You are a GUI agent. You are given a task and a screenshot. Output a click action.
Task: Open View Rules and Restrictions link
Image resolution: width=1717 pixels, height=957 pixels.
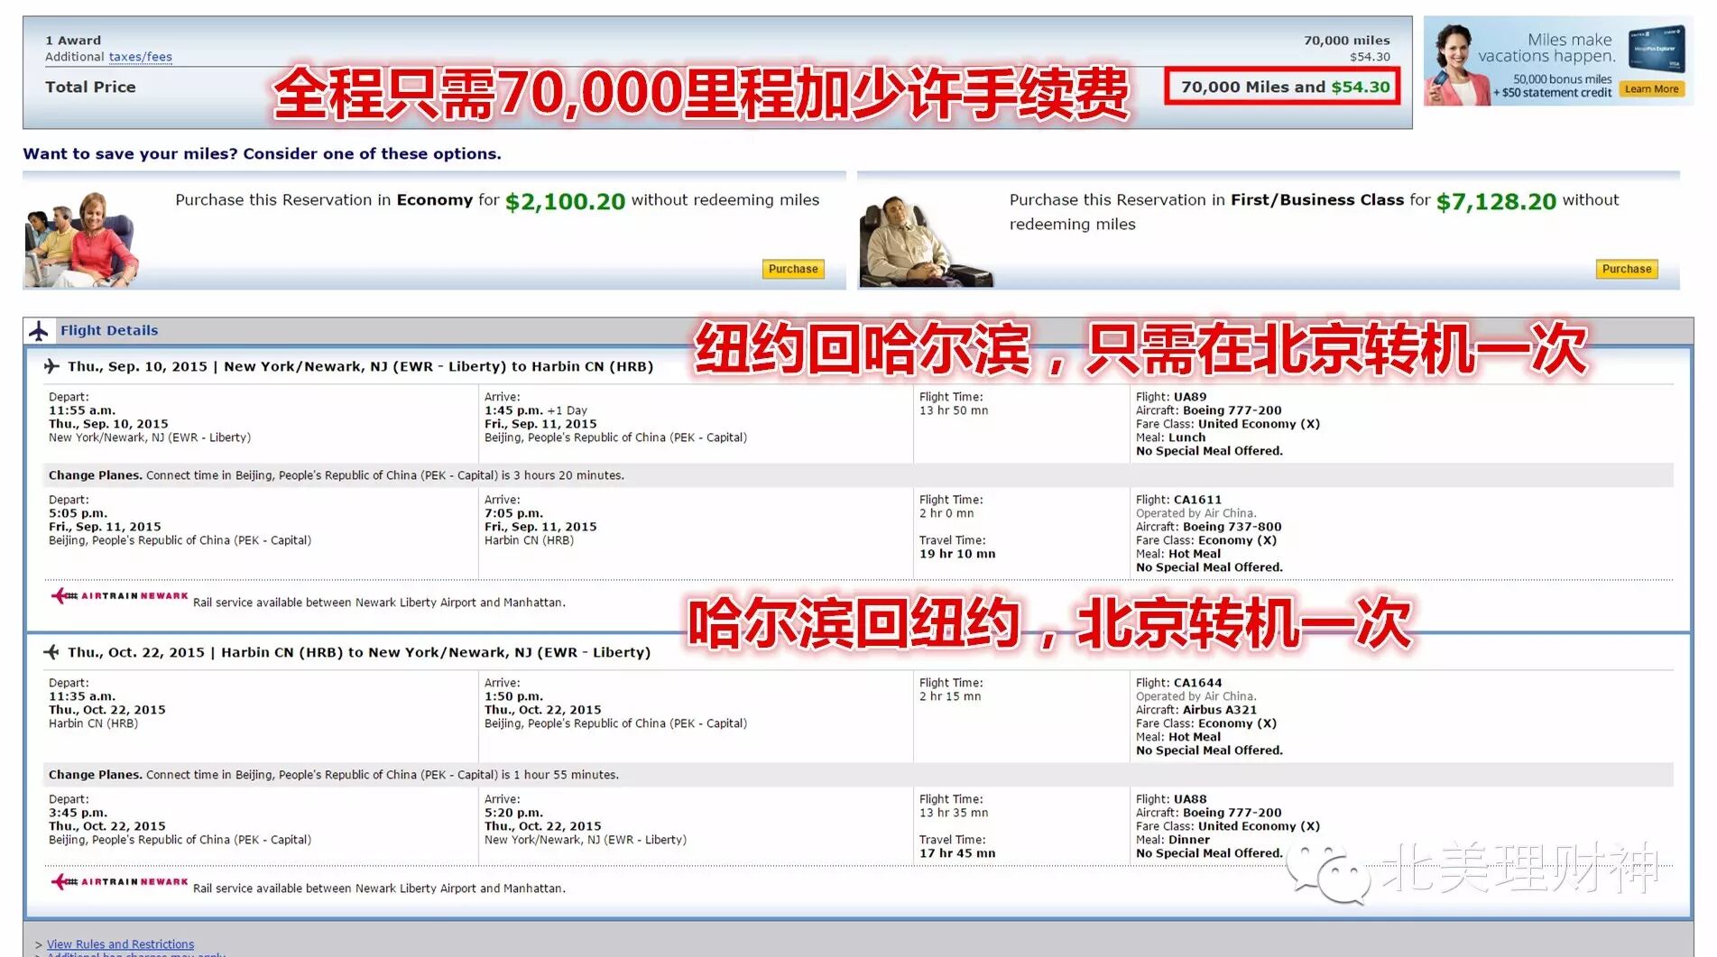[x=120, y=944]
